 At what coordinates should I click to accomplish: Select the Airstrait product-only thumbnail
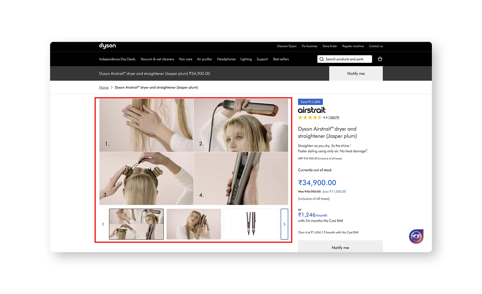pyautogui.click(x=251, y=224)
